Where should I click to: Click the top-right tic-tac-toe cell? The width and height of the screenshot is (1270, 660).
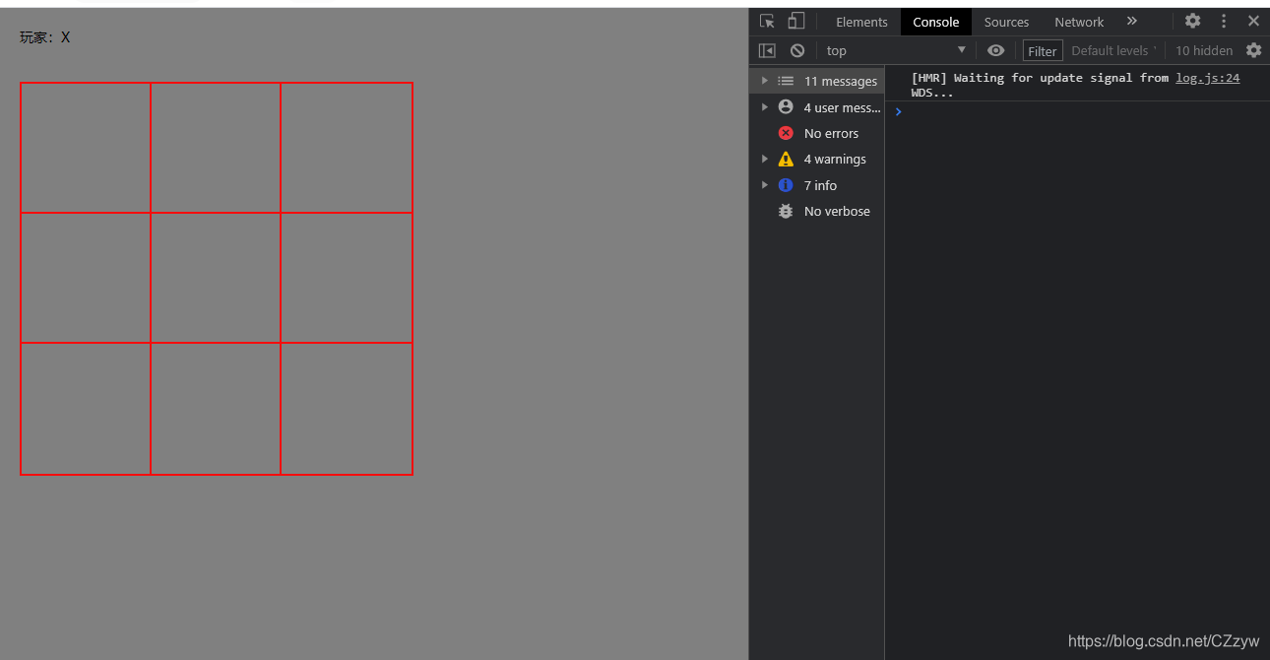pyautogui.click(x=347, y=148)
